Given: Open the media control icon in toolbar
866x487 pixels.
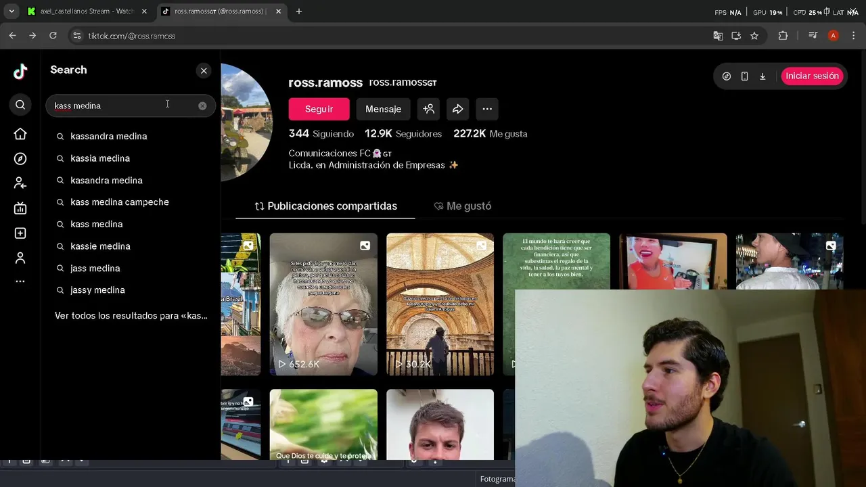Looking at the screenshot, I should pos(813,36).
